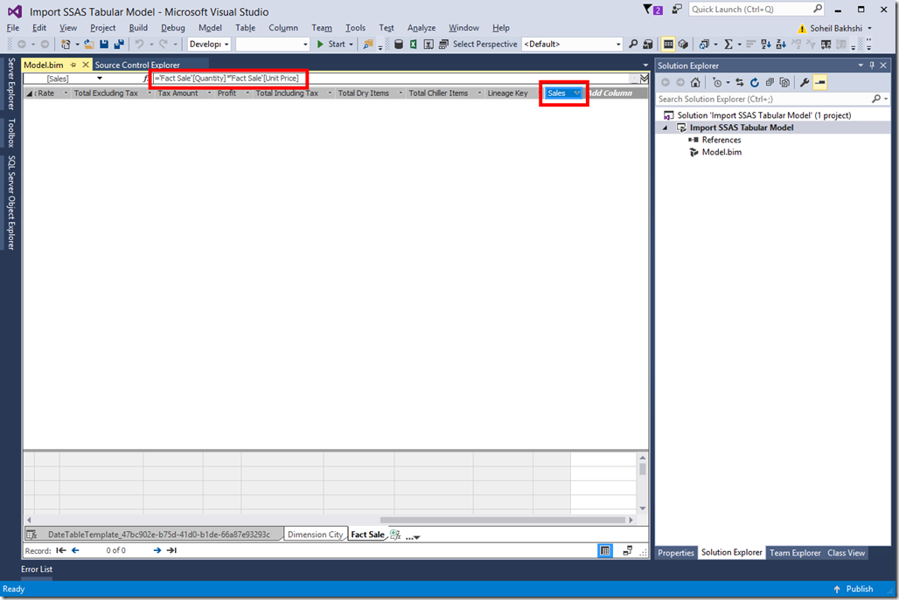This screenshot has height=600, width=899.
Task: Save the model with the single disk icon
Action: coord(104,44)
